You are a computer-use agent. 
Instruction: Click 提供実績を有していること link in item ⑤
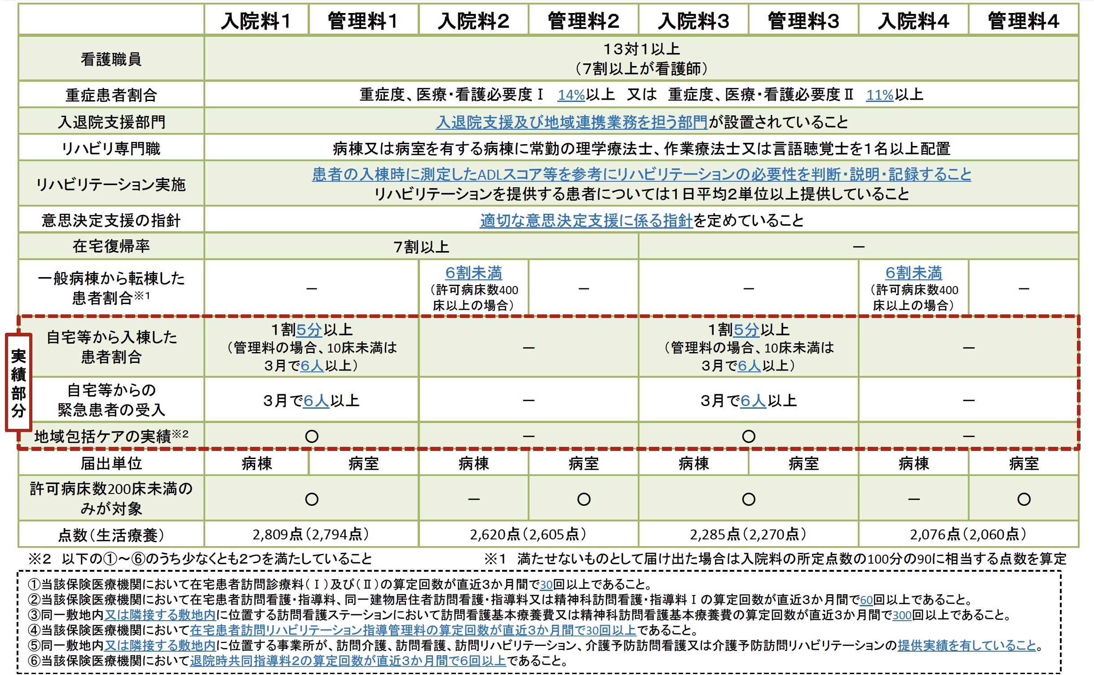(x=967, y=646)
